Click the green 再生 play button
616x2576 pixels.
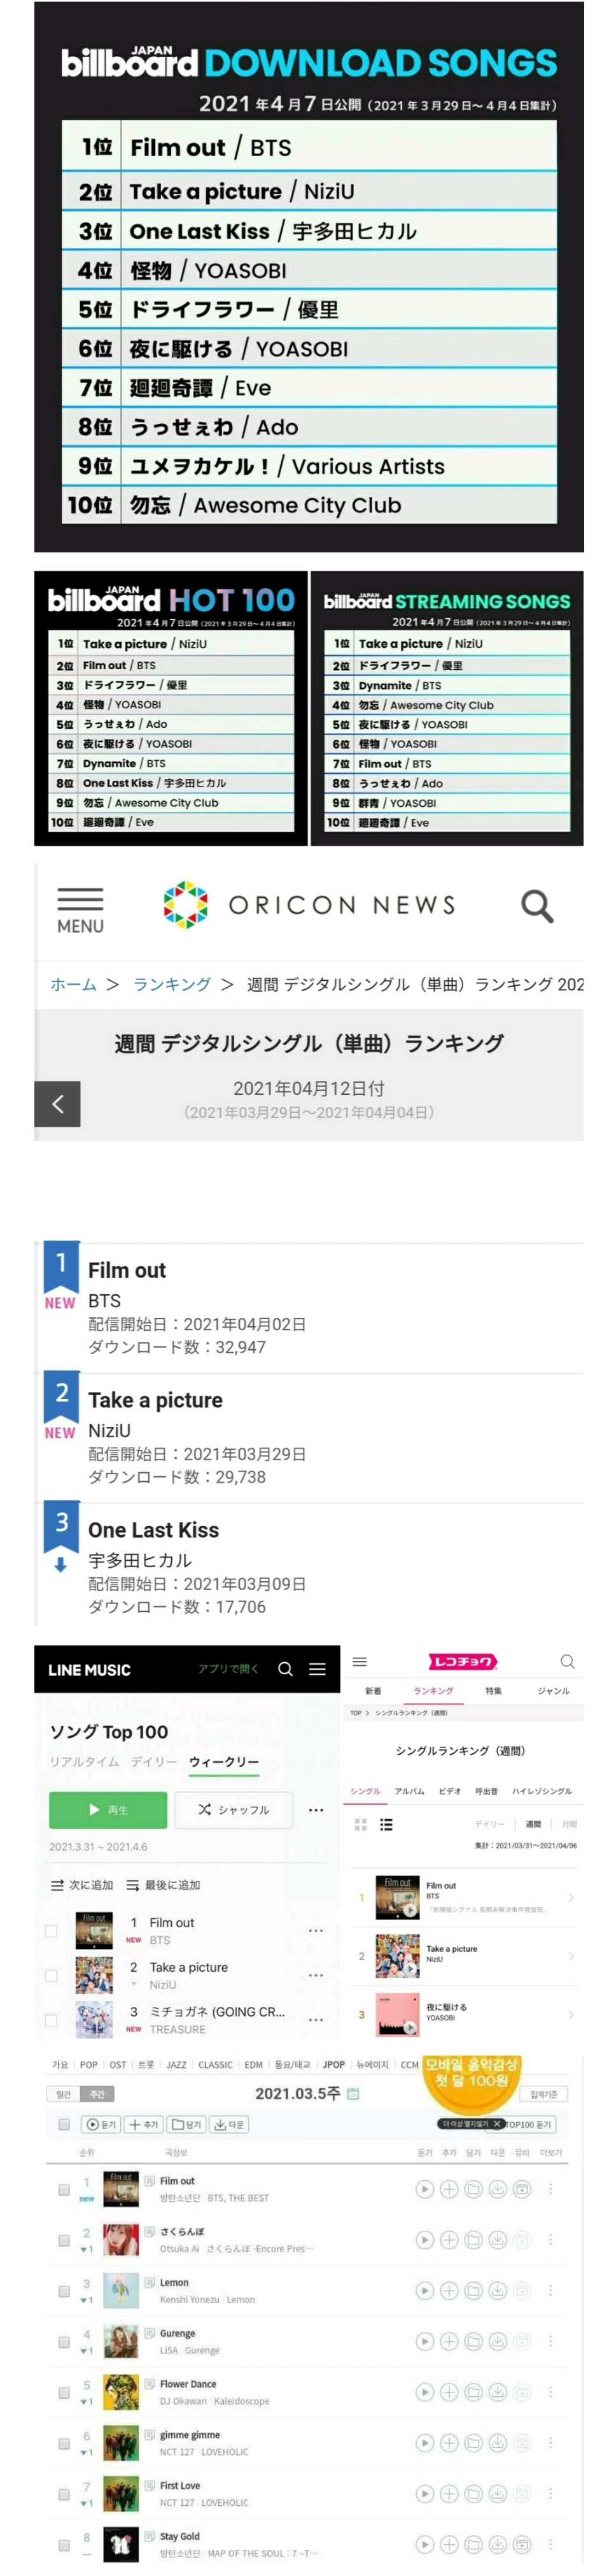pos(108,1810)
